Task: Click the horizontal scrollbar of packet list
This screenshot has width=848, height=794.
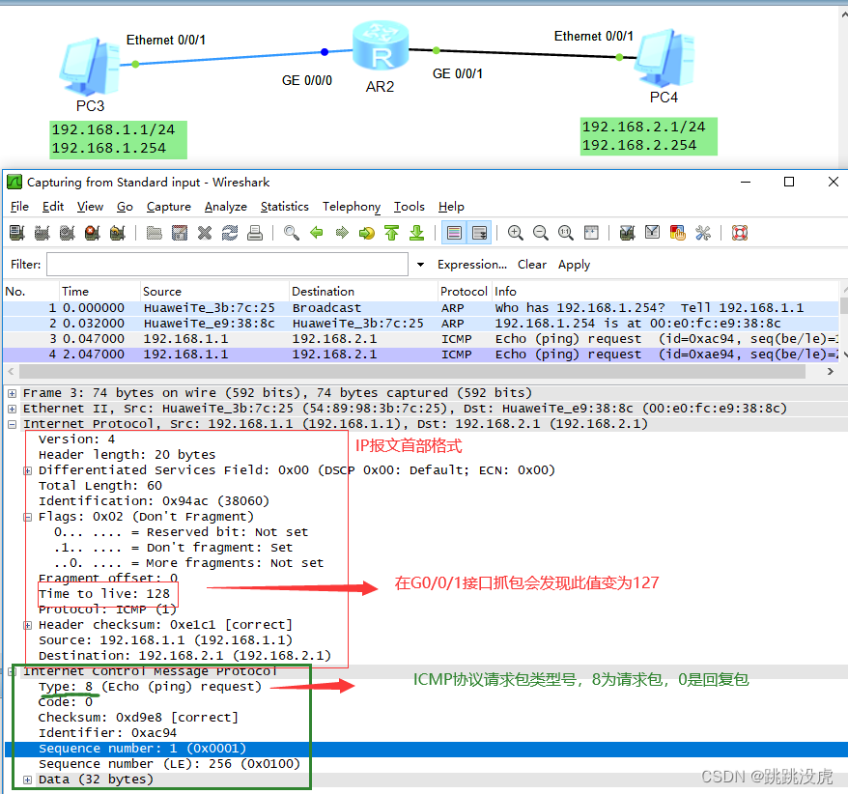Action: (x=412, y=372)
